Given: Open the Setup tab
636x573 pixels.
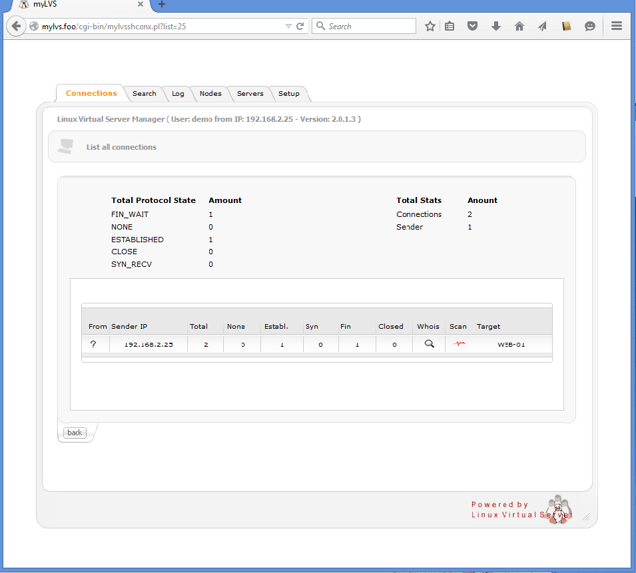Looking at the screenshot, I should point(289,94).
